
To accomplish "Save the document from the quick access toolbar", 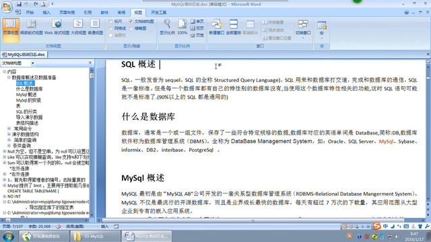I will [19, 4].
